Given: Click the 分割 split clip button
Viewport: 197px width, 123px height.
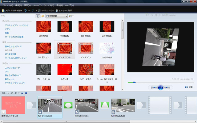Looking at the screenshot, I should (x=189, y=87).
